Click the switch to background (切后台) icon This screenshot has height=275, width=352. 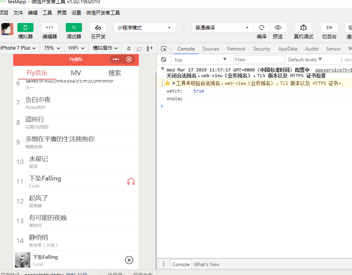(329, 27)
